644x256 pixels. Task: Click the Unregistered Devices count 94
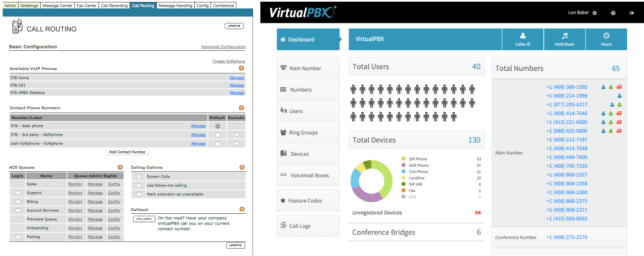click(x=478, y=213)
